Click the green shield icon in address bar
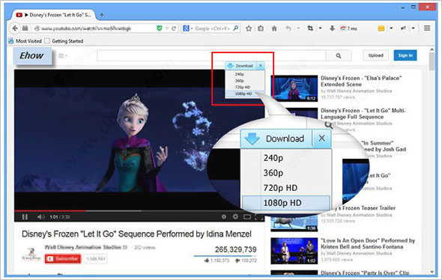 tap(160, 28)
